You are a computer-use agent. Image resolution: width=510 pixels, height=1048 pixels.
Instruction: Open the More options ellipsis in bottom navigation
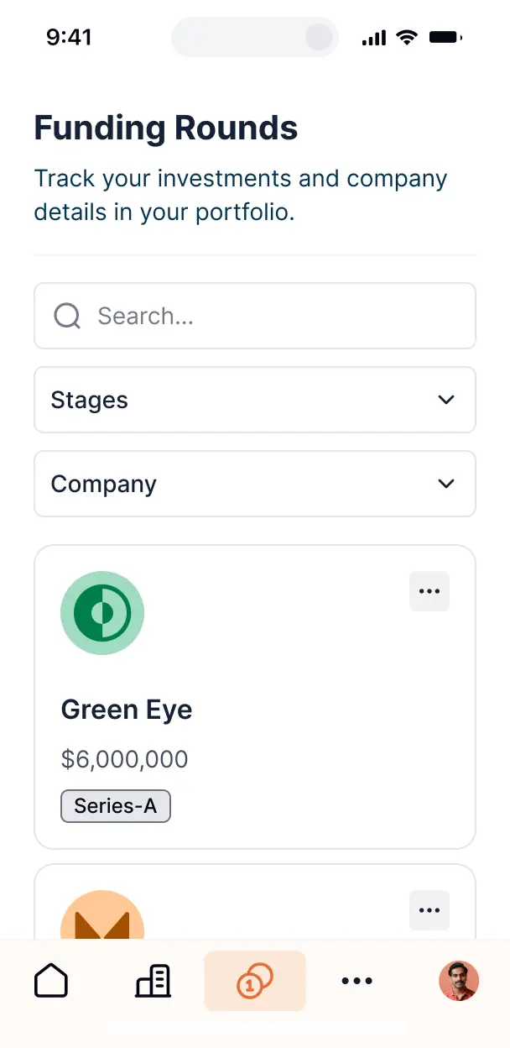tap(356, 980)
